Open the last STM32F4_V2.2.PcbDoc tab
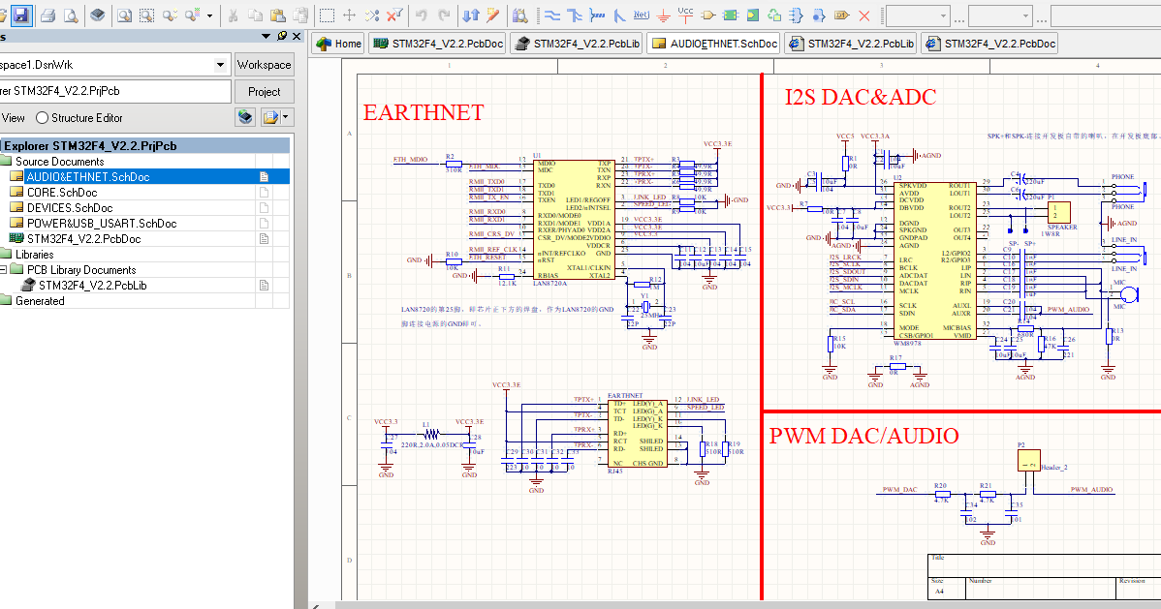Viewport: 1161px width, 609px height. point(990,44)
